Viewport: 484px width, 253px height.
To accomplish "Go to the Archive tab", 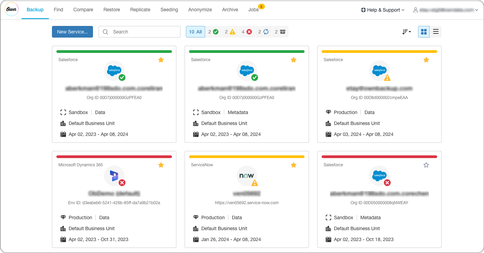I will point(230,10).
